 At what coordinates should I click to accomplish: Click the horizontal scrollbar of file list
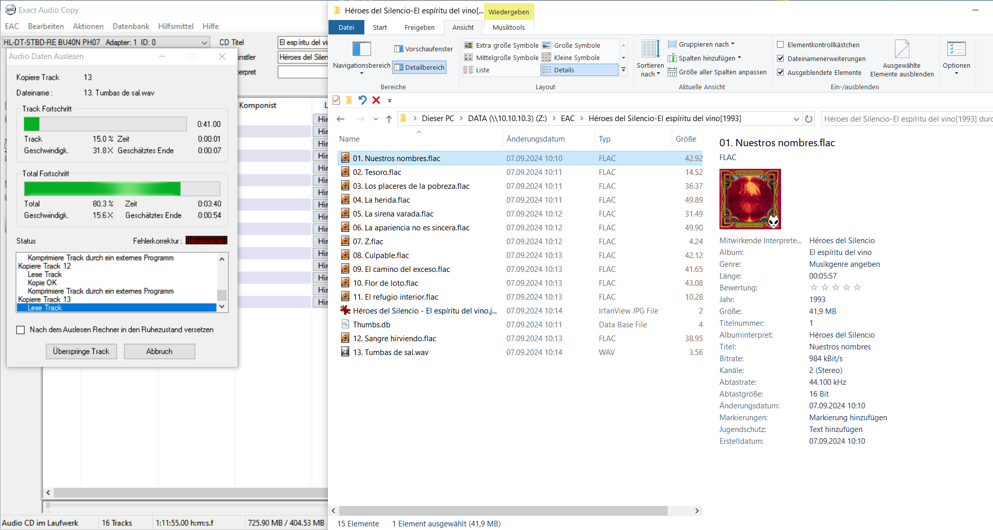coord(503,511)
